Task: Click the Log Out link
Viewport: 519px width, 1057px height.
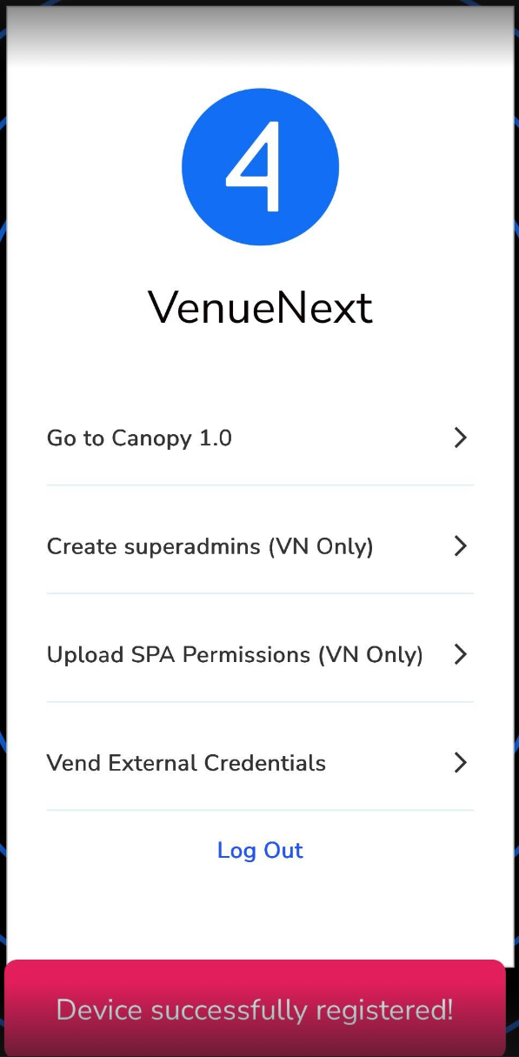Action: pos(260,850)
